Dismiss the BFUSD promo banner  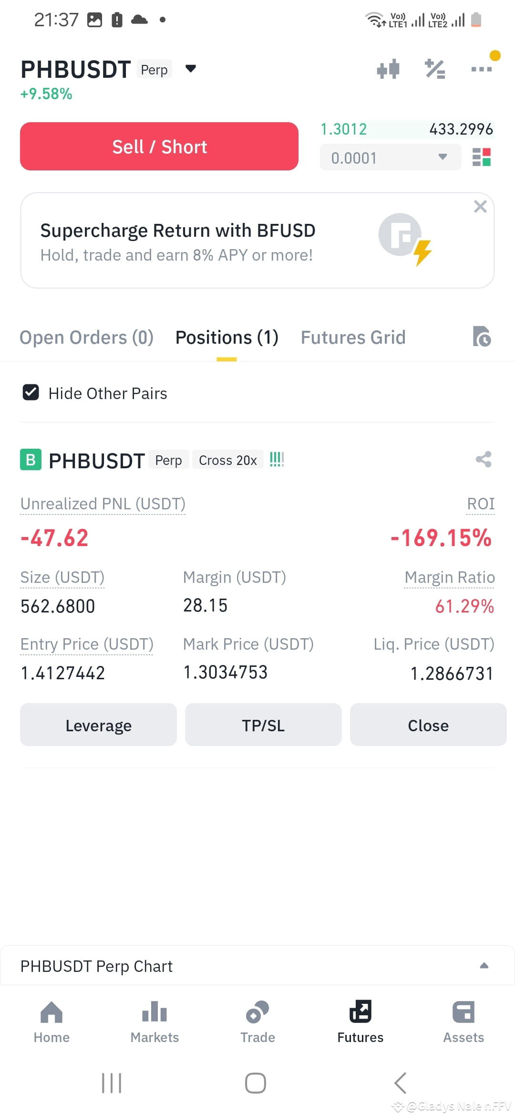pos(480,206)
